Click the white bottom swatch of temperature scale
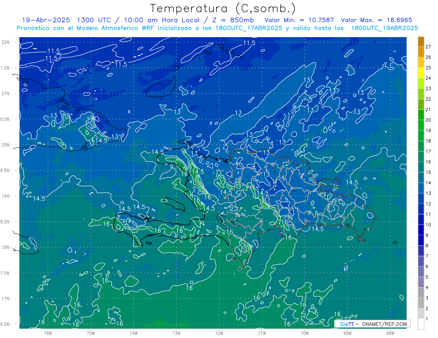Viewport: 438px width, 338px height. coord(421,324)
